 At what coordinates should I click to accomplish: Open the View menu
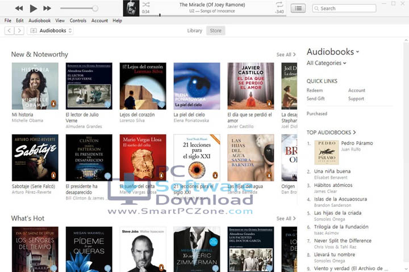click(x=60, y=20)
